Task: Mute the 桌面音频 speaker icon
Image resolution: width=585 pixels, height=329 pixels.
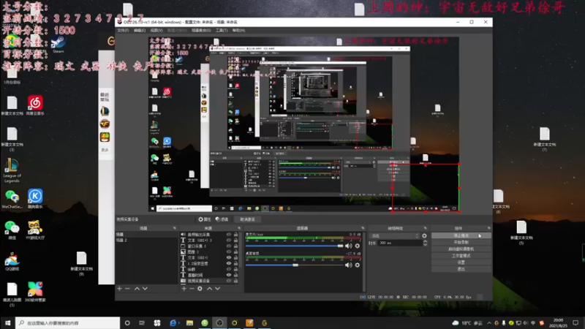Action: point(349,265)
